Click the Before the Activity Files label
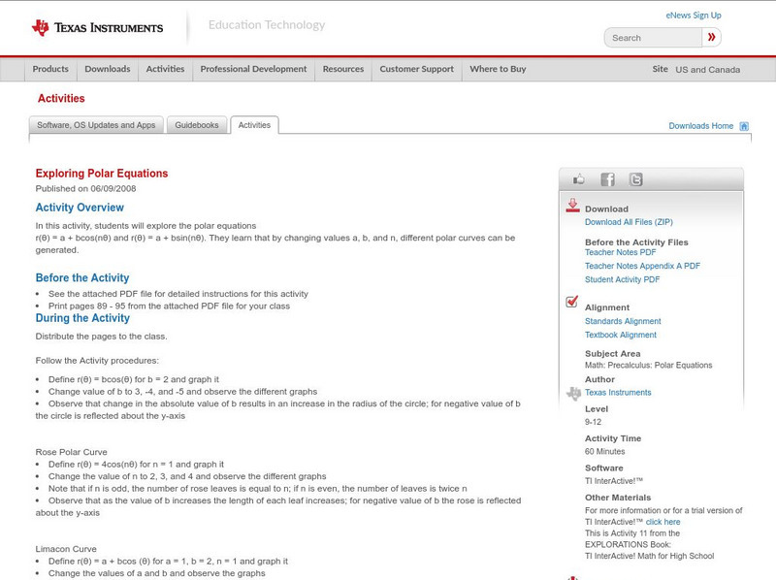Image resolution: width=776 pixels, height=580 pixels. click(636, 242)
